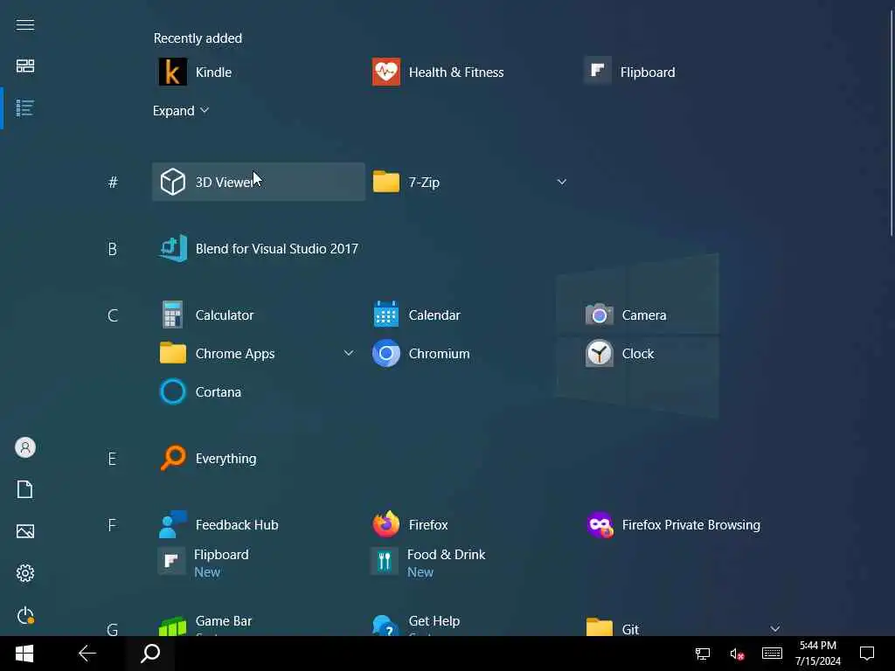Viewport: 895px width, 671px height.
Task: Click the F letter header
Action: pyautogui.click(x=112, y=524)
